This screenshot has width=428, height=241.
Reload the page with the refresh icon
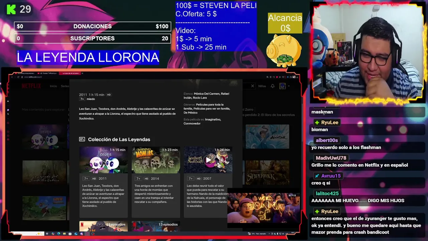click(x=18, y=77)
